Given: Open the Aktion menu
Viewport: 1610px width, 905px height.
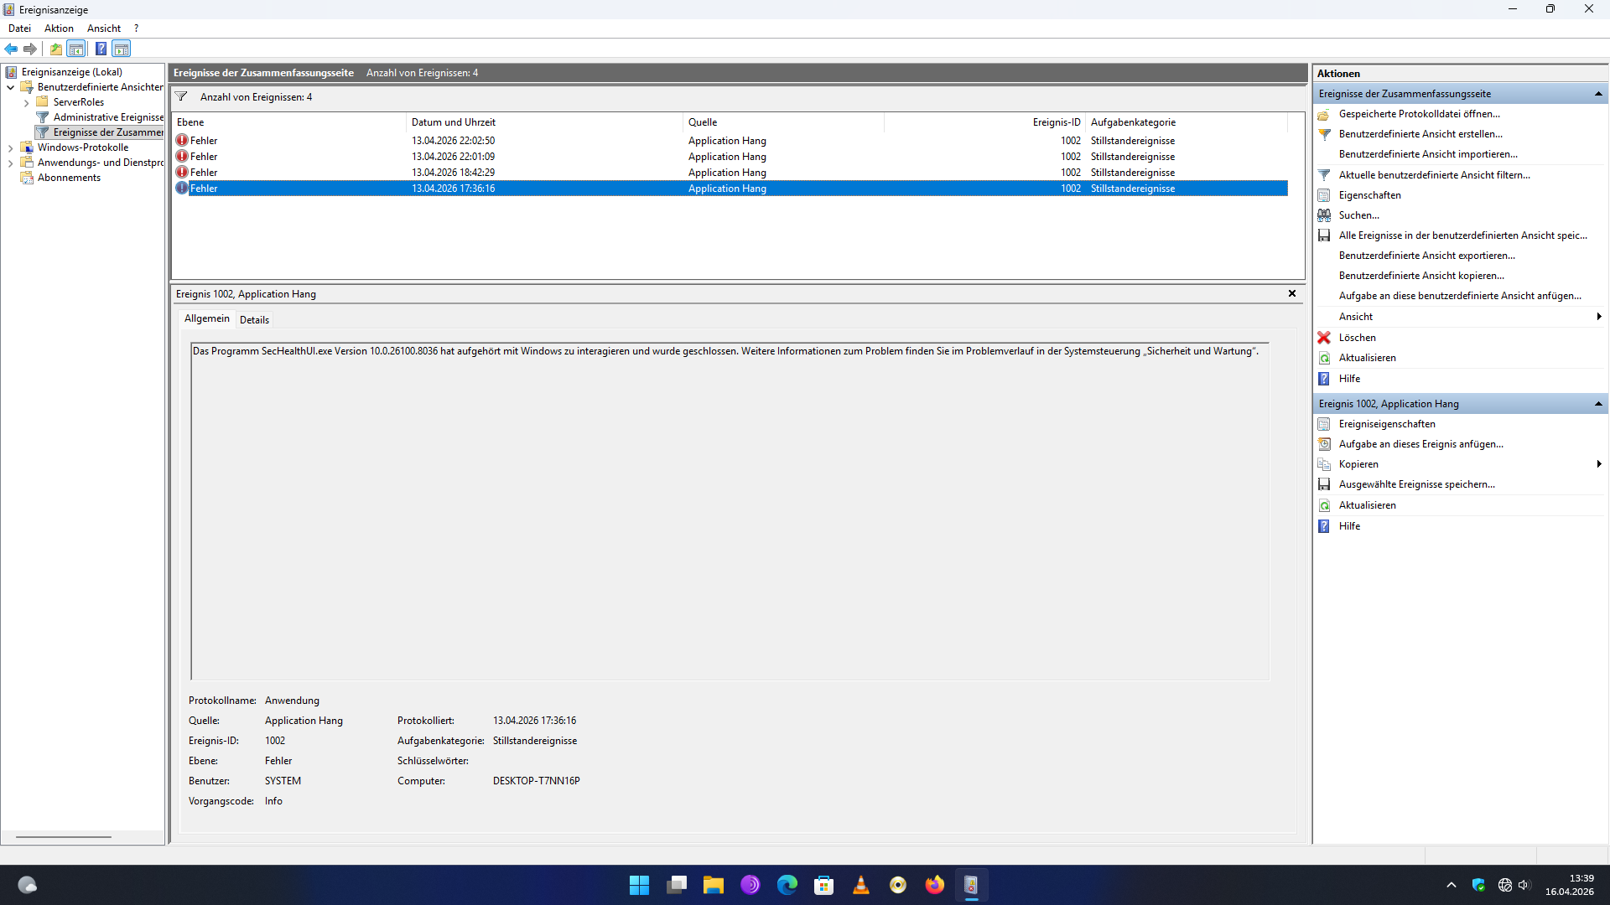Looking at the screenshot, I should click(59, 28).
